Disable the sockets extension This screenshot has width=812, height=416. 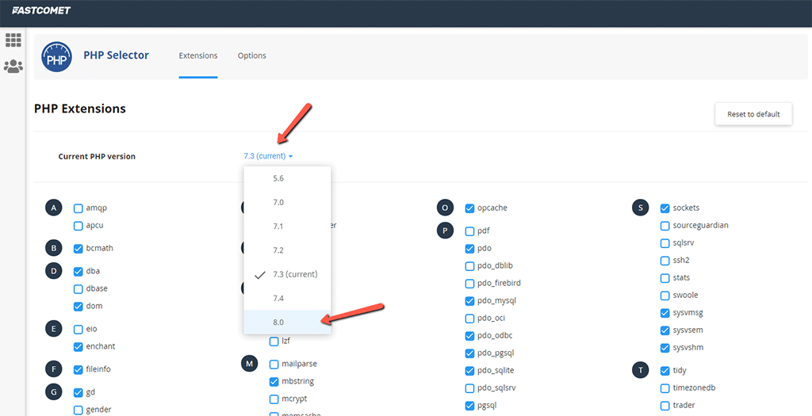(x=665, y=208)
